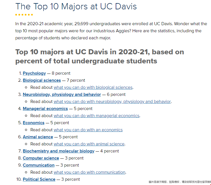Screen dimensions: 211x185
Task: Select the Economics major link
Action: tap(34, 123)
